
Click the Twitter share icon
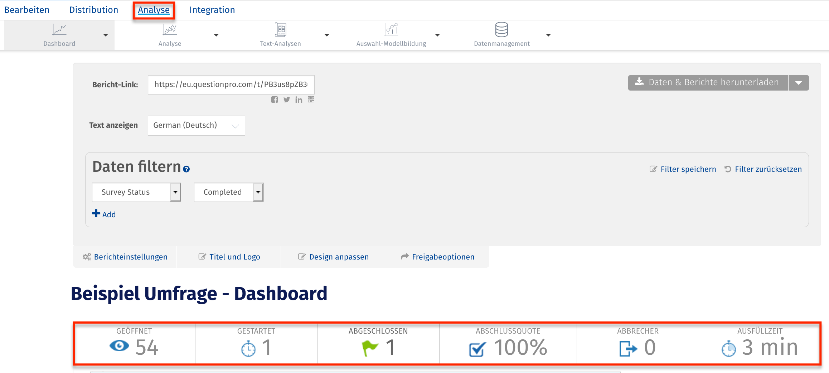point(287,100)
